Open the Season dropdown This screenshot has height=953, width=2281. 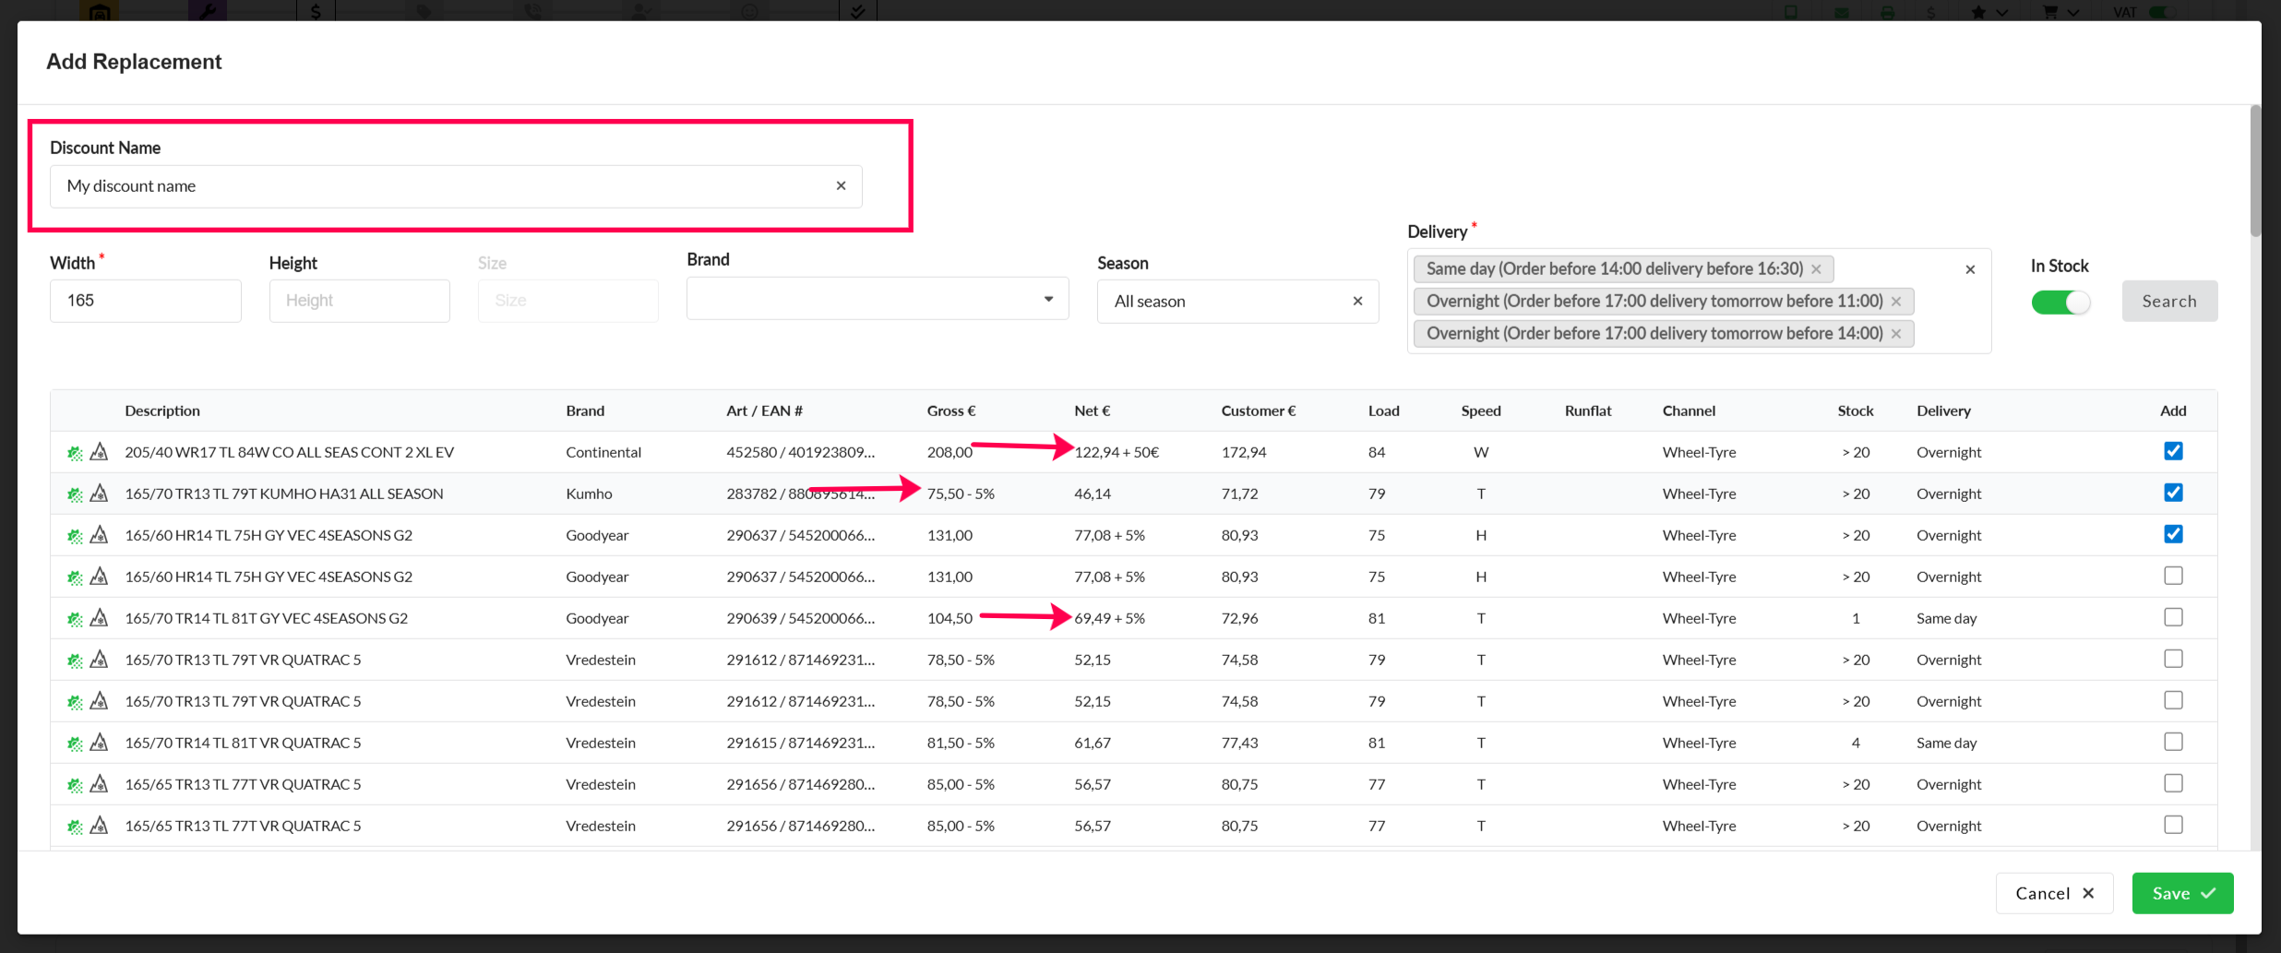pos(1227,302)
